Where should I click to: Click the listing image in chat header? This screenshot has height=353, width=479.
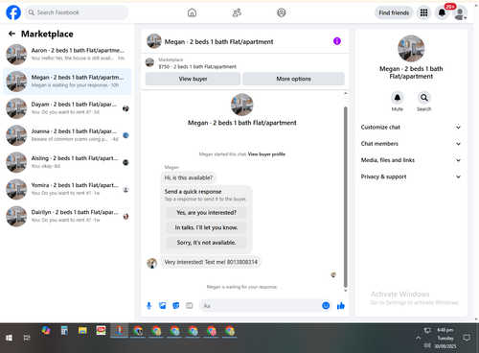tap(154, 41)
